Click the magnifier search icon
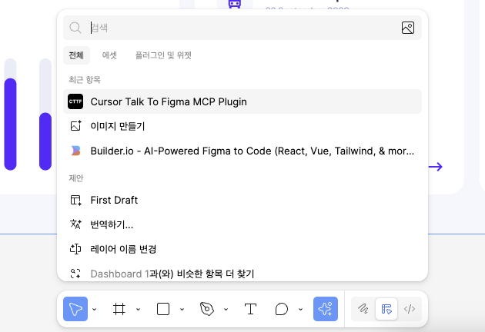Viewport: 485px width, 332px height. pos(75,28)
